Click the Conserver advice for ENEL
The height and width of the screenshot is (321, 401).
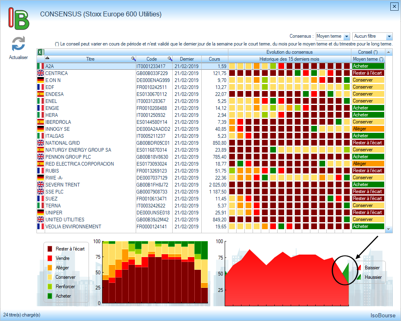click(368, 101)
